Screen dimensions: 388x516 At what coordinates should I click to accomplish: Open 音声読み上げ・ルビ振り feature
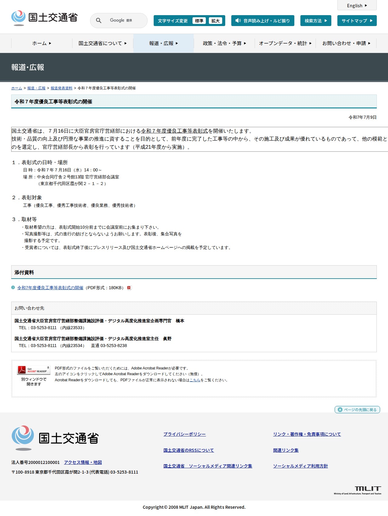[x=263, y=21]
